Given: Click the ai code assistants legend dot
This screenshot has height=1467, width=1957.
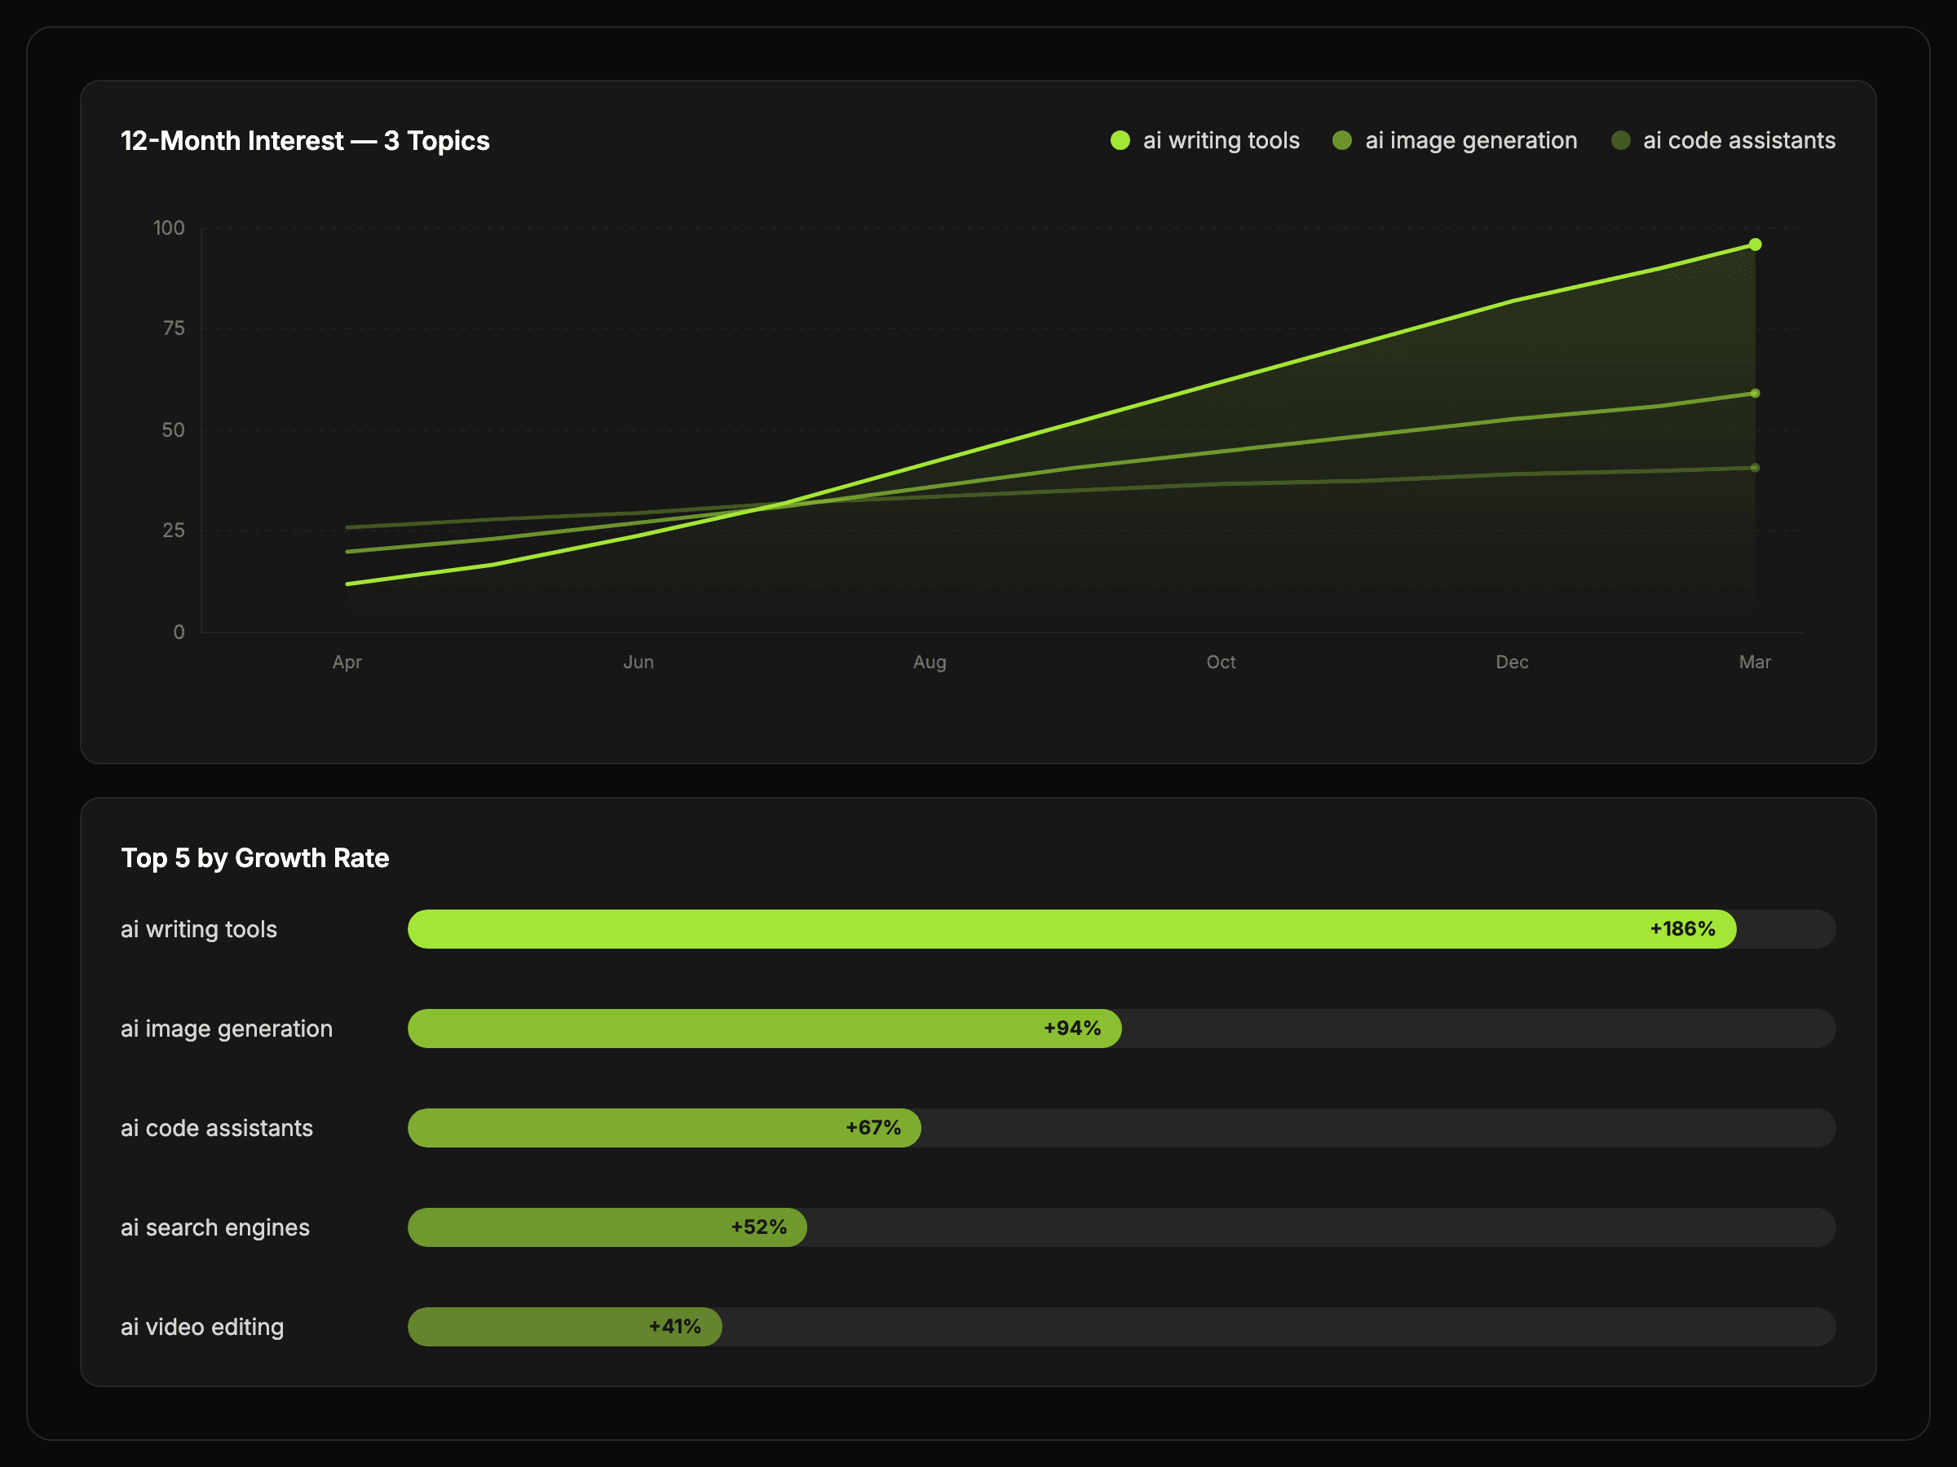Looking at the screenshot, I should tap(1621, 141).
